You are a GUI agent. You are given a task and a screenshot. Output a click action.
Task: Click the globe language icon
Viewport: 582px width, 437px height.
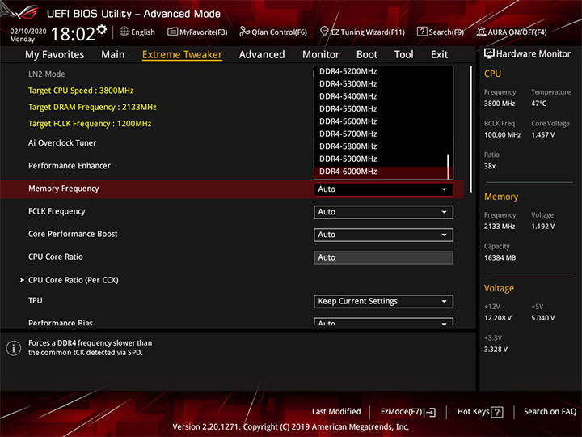(124, 32)
